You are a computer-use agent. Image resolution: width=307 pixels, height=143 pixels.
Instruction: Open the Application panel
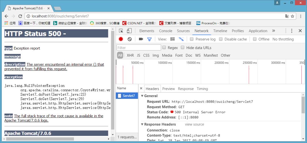pyautogui.click(x=258, y=31)
